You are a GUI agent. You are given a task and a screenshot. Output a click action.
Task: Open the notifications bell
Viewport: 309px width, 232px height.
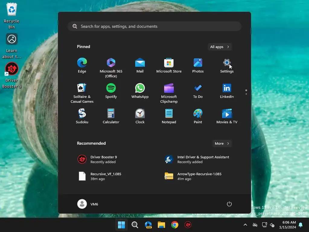301,225
